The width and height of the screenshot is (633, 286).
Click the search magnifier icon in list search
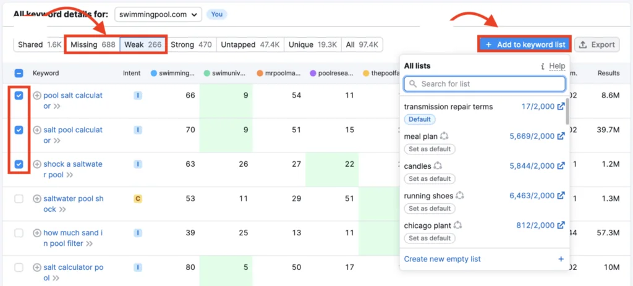click(x=413, y=84)
